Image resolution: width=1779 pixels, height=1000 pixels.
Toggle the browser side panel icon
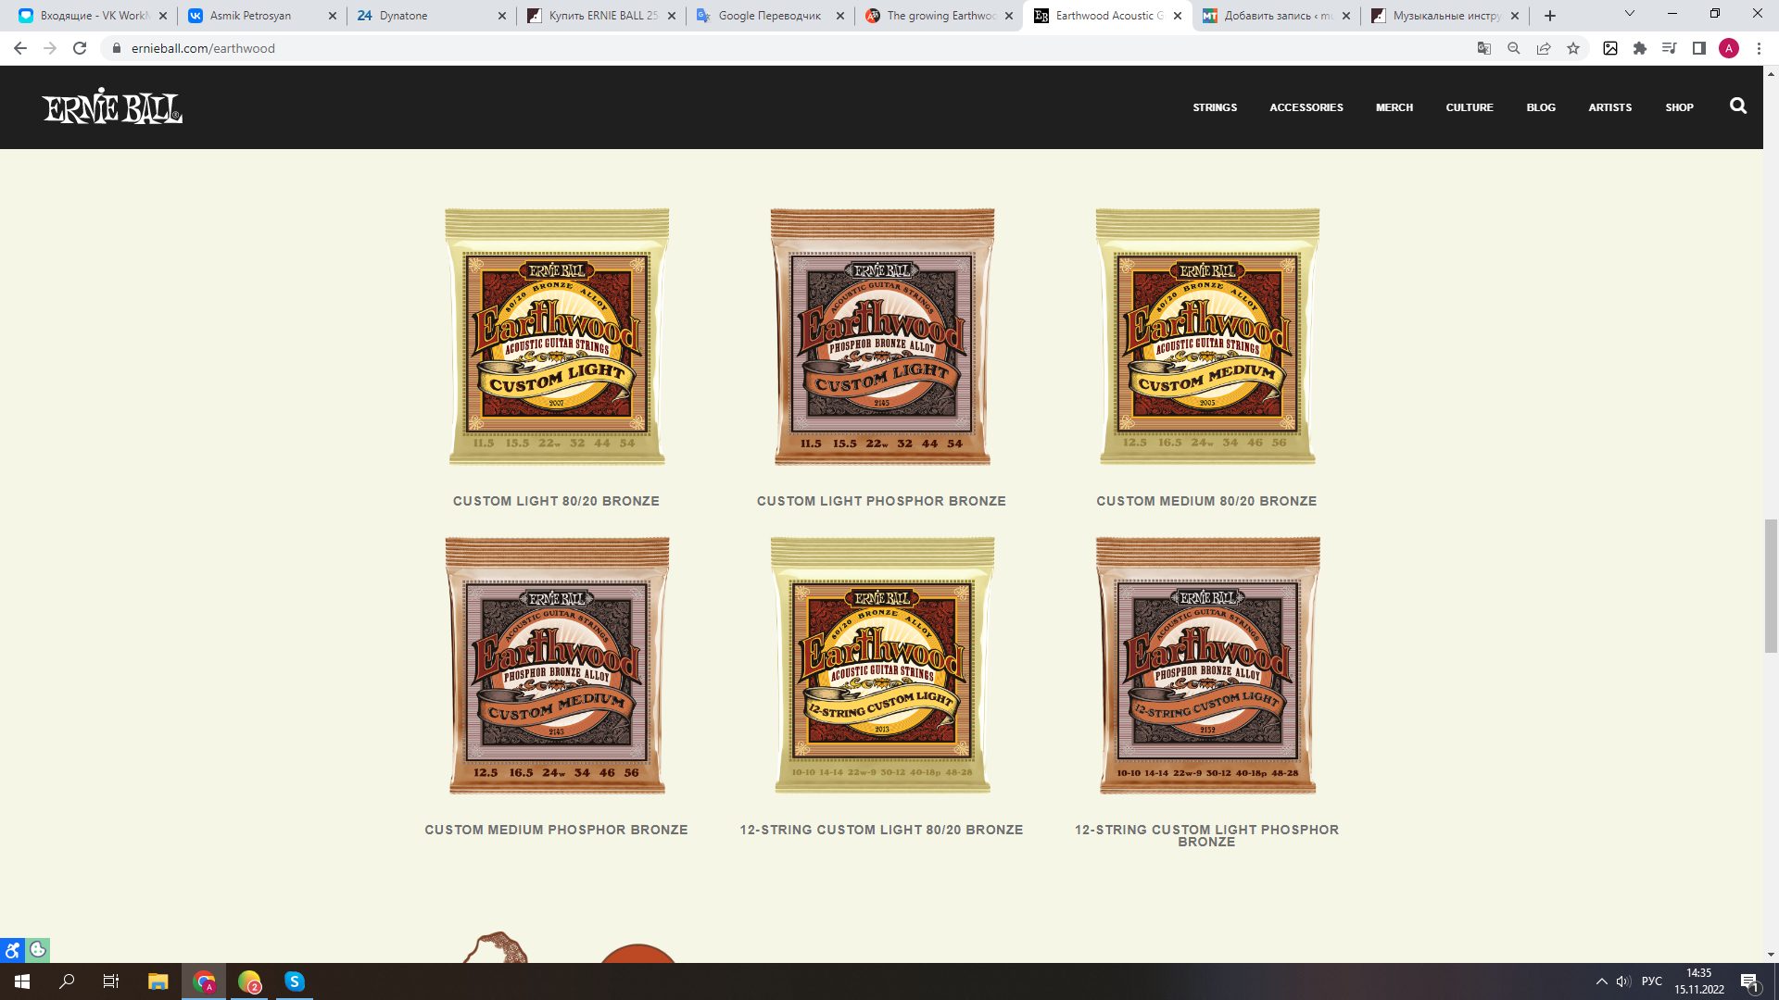1699,48
